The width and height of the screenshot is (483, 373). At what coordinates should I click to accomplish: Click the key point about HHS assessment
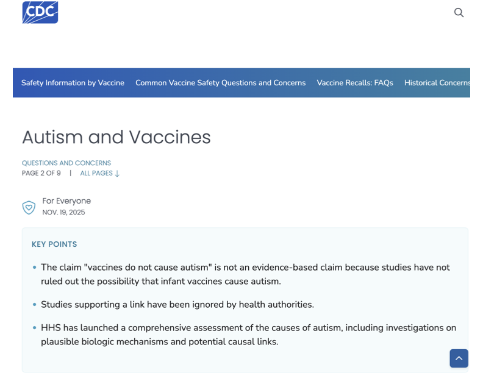click(248, 335)
